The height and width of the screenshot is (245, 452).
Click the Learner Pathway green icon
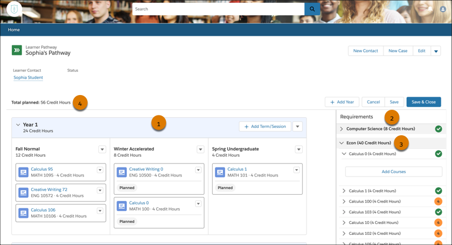coord(17,50)
